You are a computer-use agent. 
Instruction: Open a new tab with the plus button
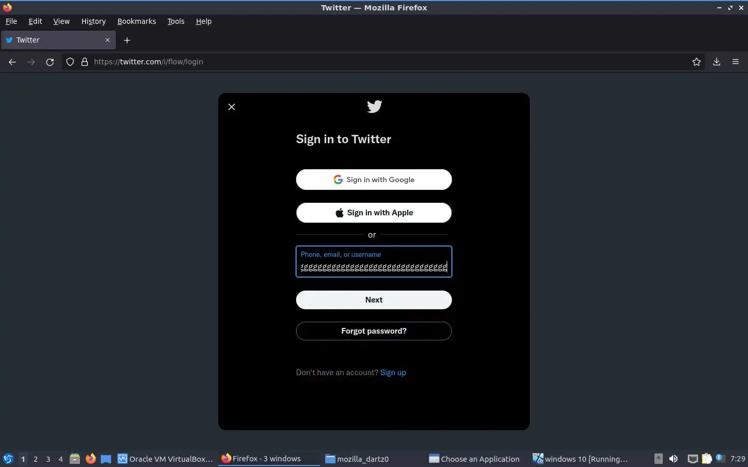(x=127, y=40)
